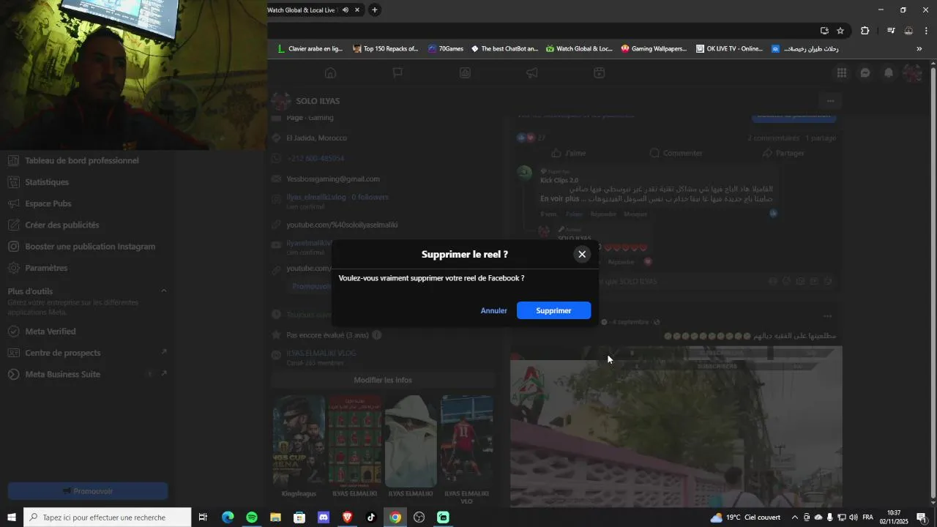Close the Supprimer le reel dialog with the X

pyautogui.click(x=582, y=254)
